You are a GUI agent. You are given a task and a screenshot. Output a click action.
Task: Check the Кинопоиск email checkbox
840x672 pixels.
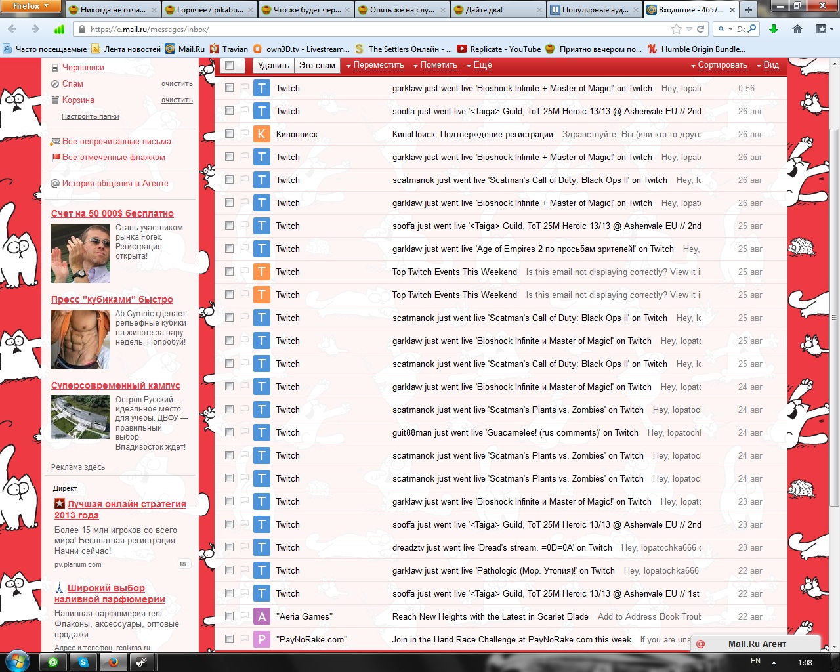click(x=229, y=134)
